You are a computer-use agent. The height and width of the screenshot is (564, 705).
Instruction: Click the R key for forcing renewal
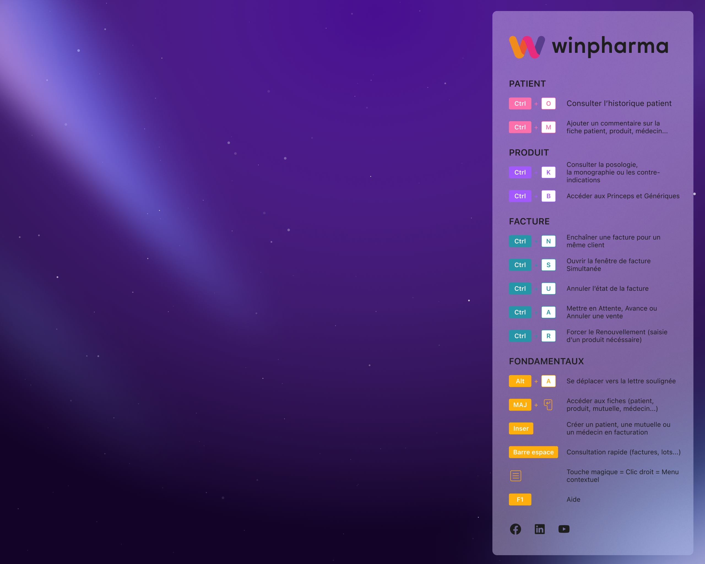point(548,336)
